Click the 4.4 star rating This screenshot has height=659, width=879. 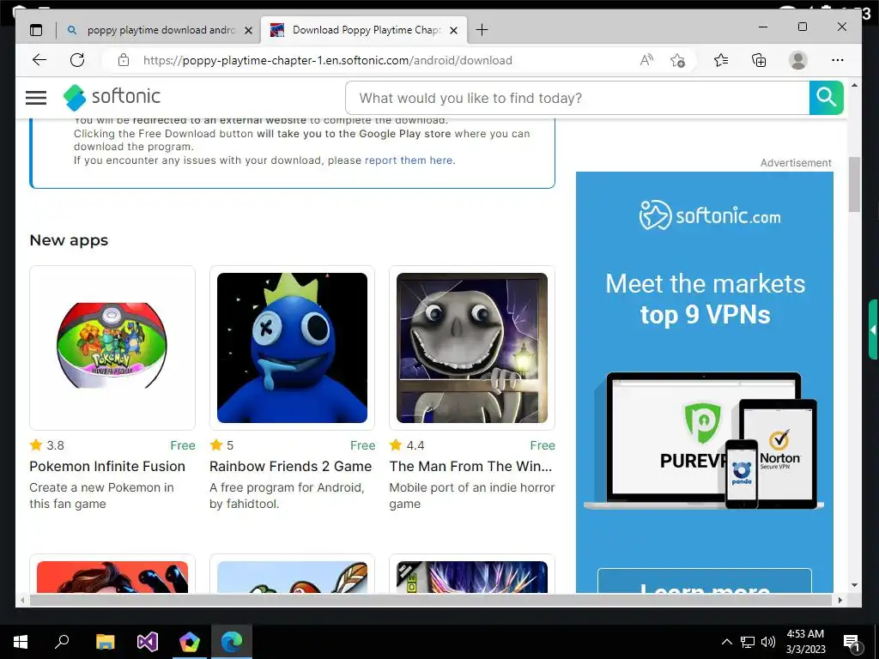407,445
